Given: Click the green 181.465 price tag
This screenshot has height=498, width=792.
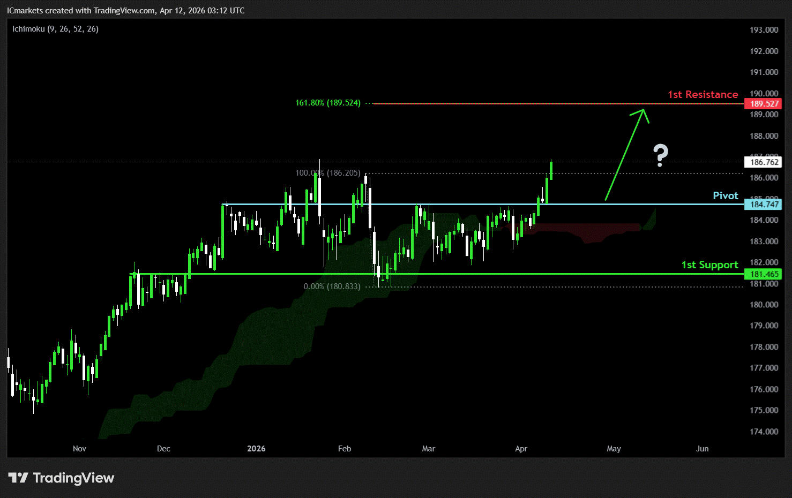Looking at the screenshot, I should coord(764,274).
